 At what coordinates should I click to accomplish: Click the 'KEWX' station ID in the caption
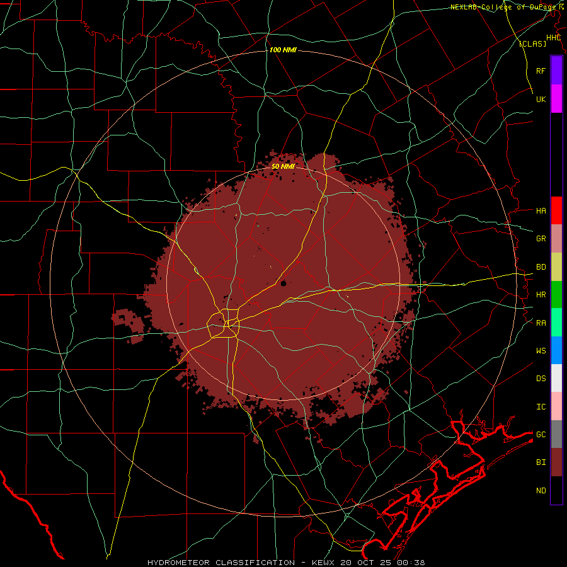(x=323, y=563)
